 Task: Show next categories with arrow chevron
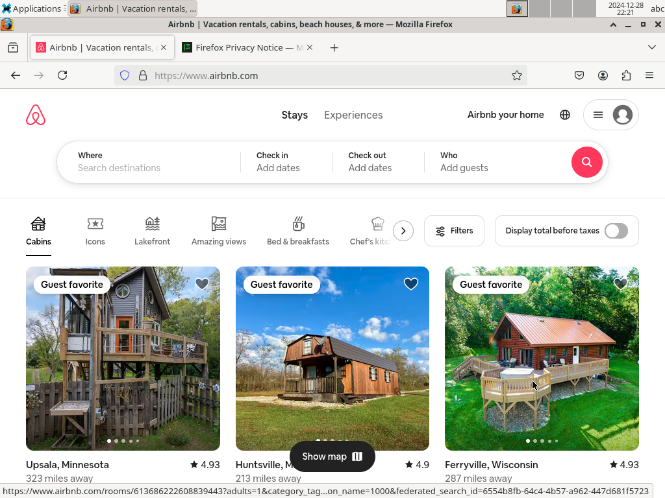pos(403,231)
